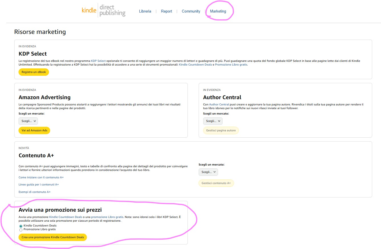Click the Avvia una promozione sui prezzi heading
The image size is (381, 249).
click(60, 210)
